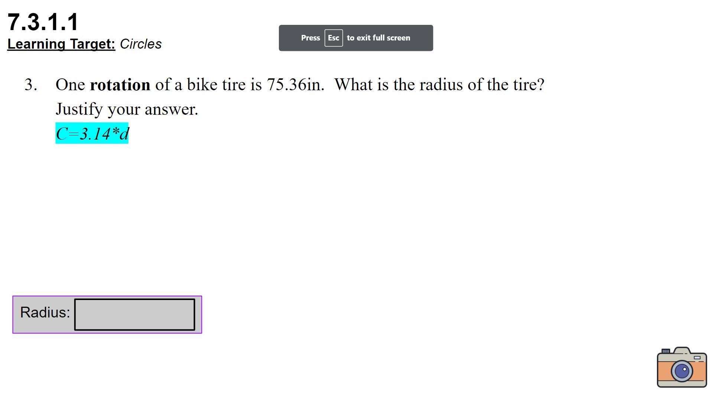This screenshot has width=713, height=401.
Task: Click the camera's blue lens
Action: [x=682, y=371]
